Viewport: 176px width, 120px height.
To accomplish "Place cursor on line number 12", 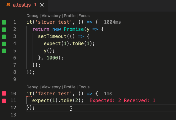I will coord(13,108).
